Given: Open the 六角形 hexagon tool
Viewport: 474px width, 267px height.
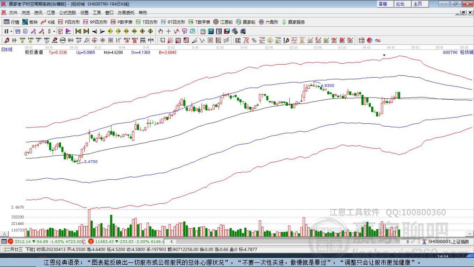Looking at the screenshot, I should (x=268, y=22).
